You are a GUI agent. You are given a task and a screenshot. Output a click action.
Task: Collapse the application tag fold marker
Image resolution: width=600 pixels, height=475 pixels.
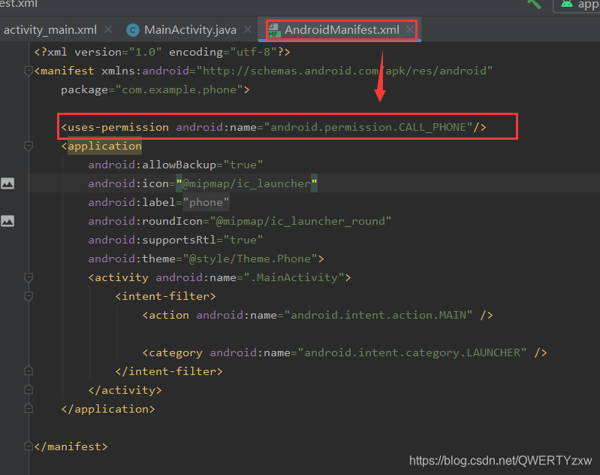point(29,146)
